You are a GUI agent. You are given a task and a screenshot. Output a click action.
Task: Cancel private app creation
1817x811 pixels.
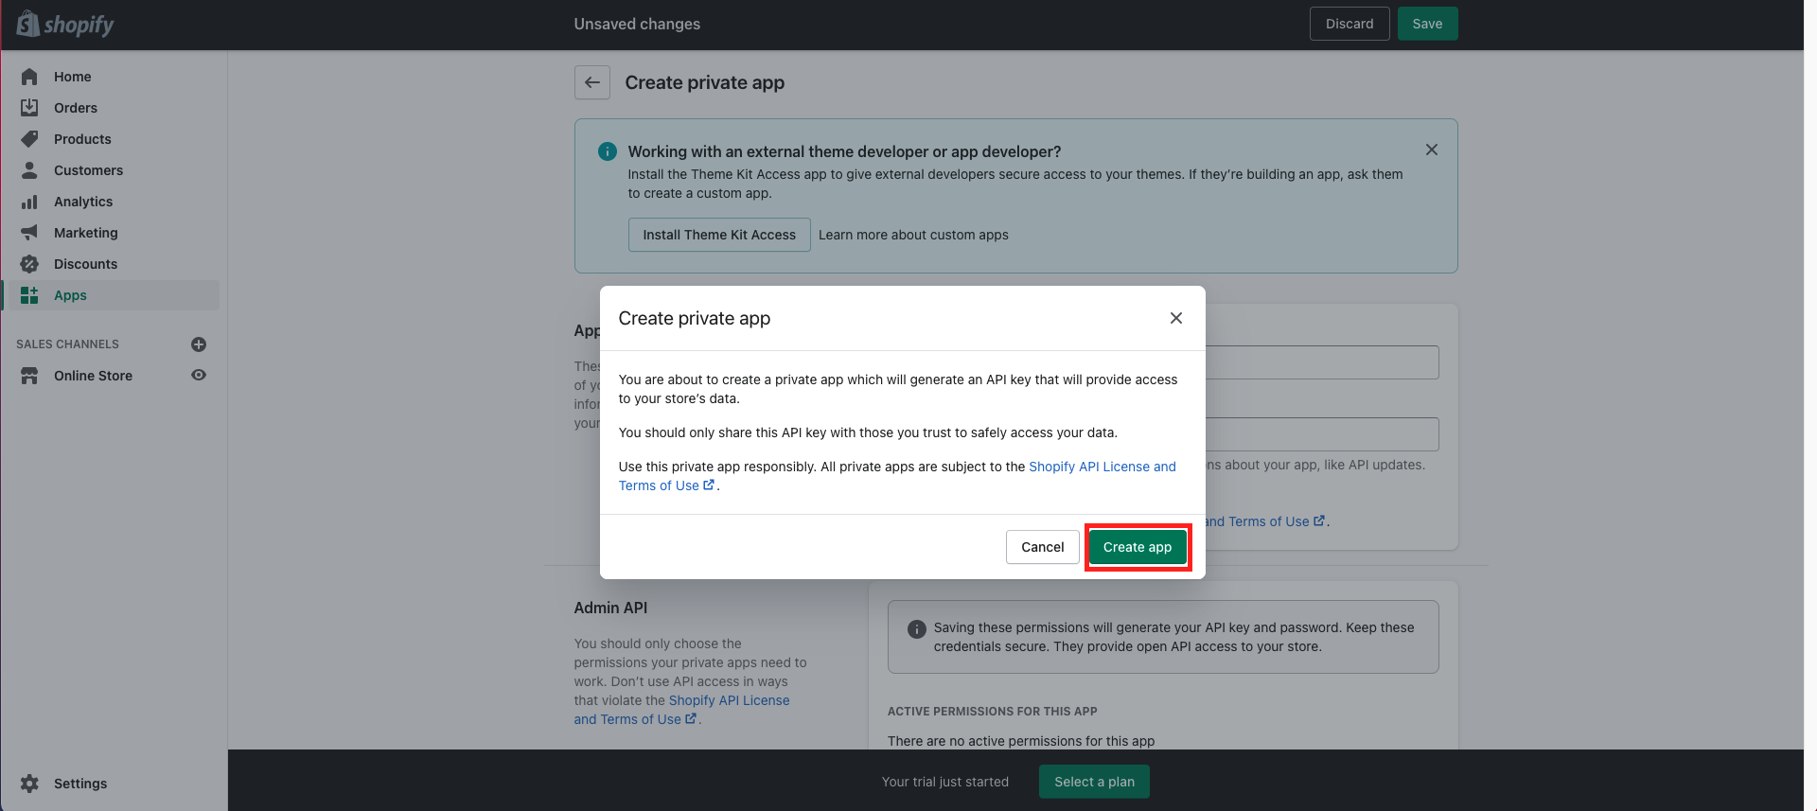pyautogui.click(x=1043, y=547)
